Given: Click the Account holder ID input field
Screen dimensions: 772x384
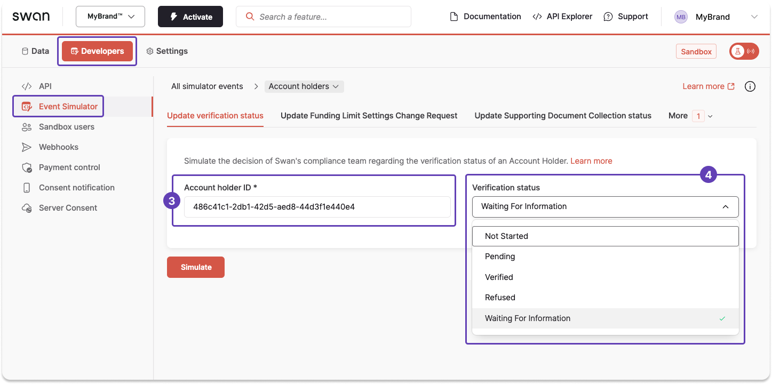Looking at the screenshot, I should [318, 207].
